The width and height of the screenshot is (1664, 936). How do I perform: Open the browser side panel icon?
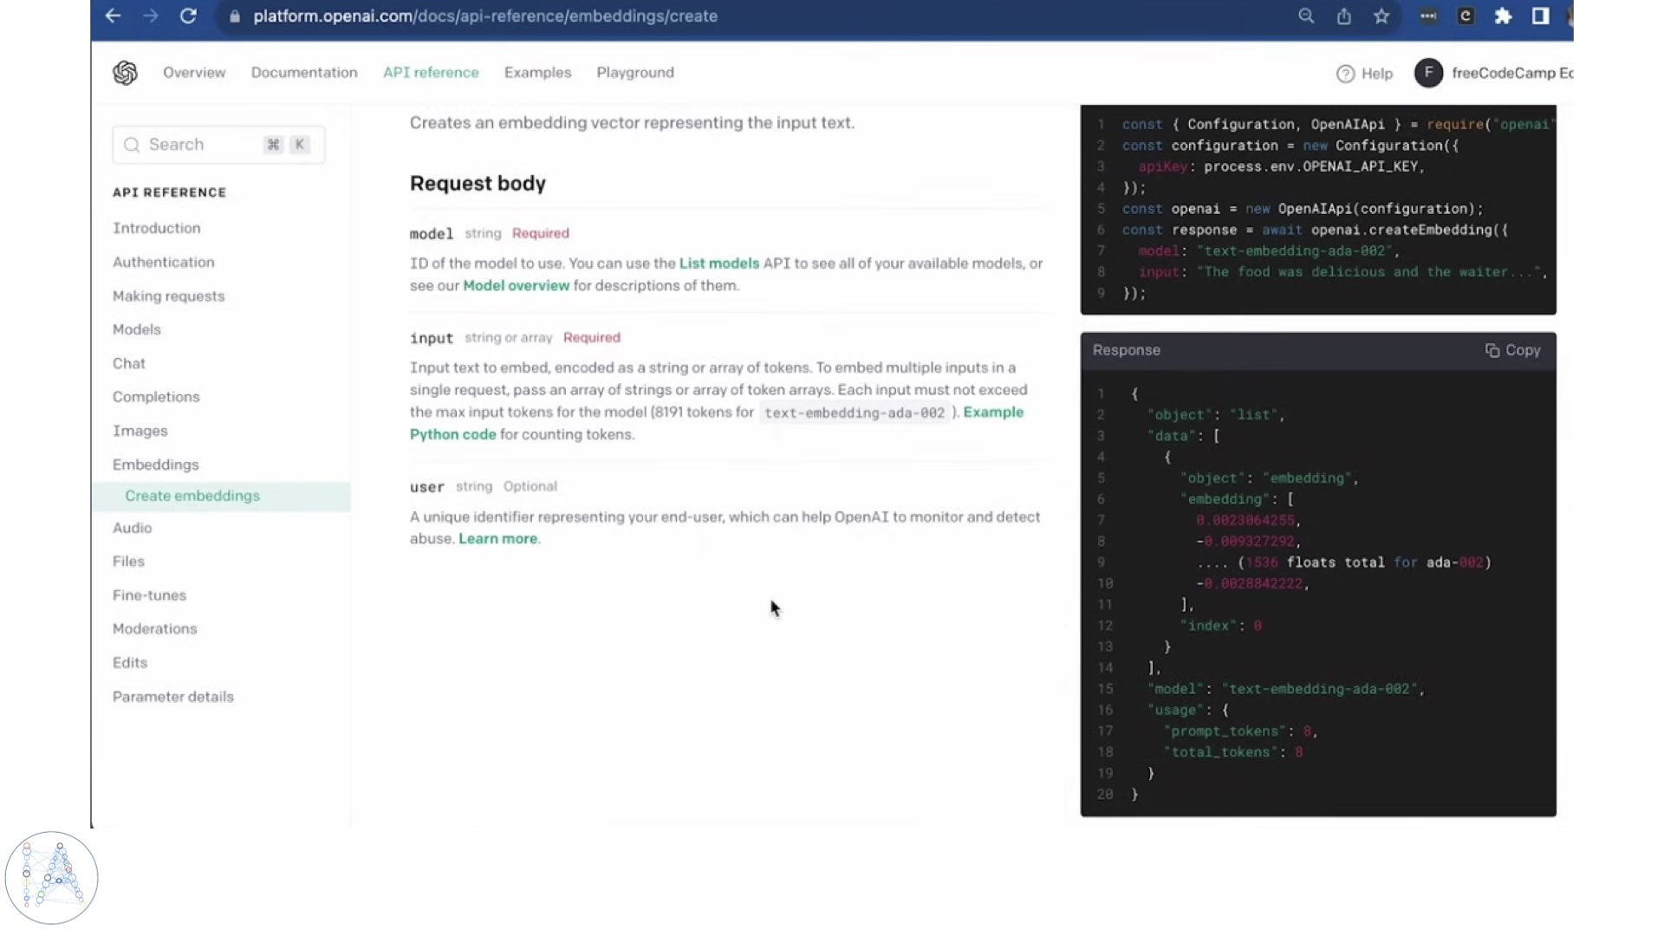pyautogui.click(x=1540, y=16)
